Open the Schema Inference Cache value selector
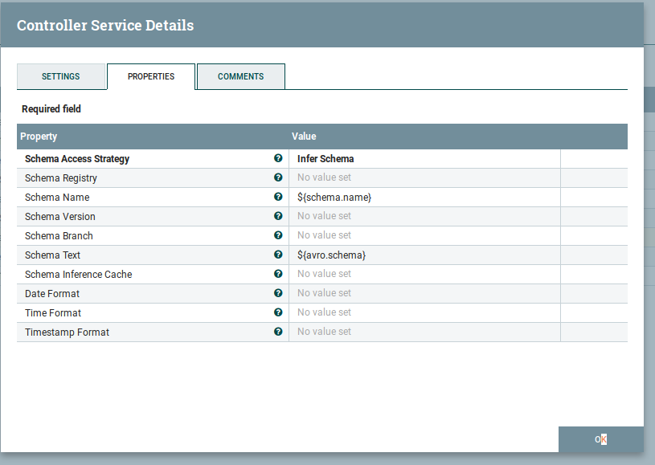Image resolution: width=655 pixels, height=465 pixels. 424,275
